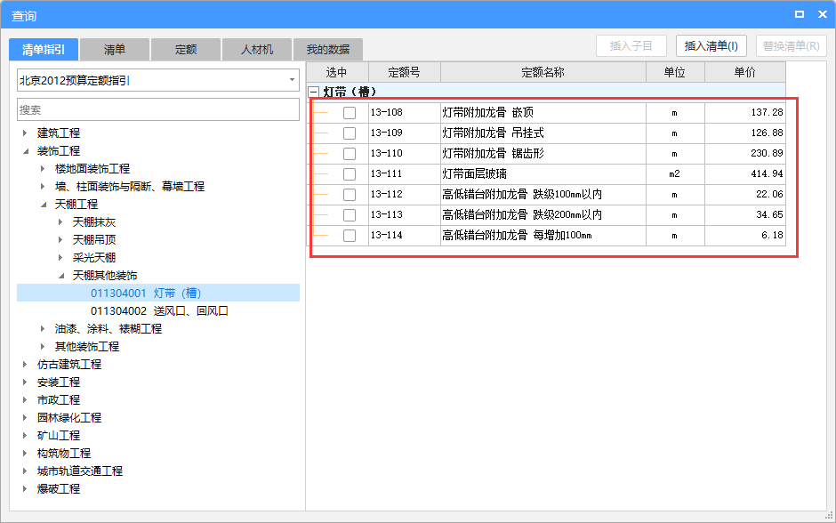Collapse the 灯带（槽） group in table

(314, 92)
